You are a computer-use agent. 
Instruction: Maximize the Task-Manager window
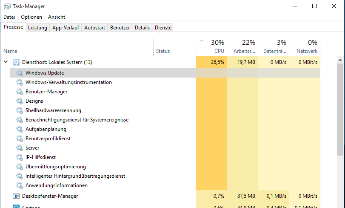tap(314, 6)
